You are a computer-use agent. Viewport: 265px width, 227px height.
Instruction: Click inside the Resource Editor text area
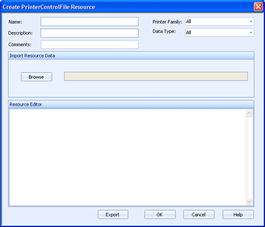coord(127,157)
